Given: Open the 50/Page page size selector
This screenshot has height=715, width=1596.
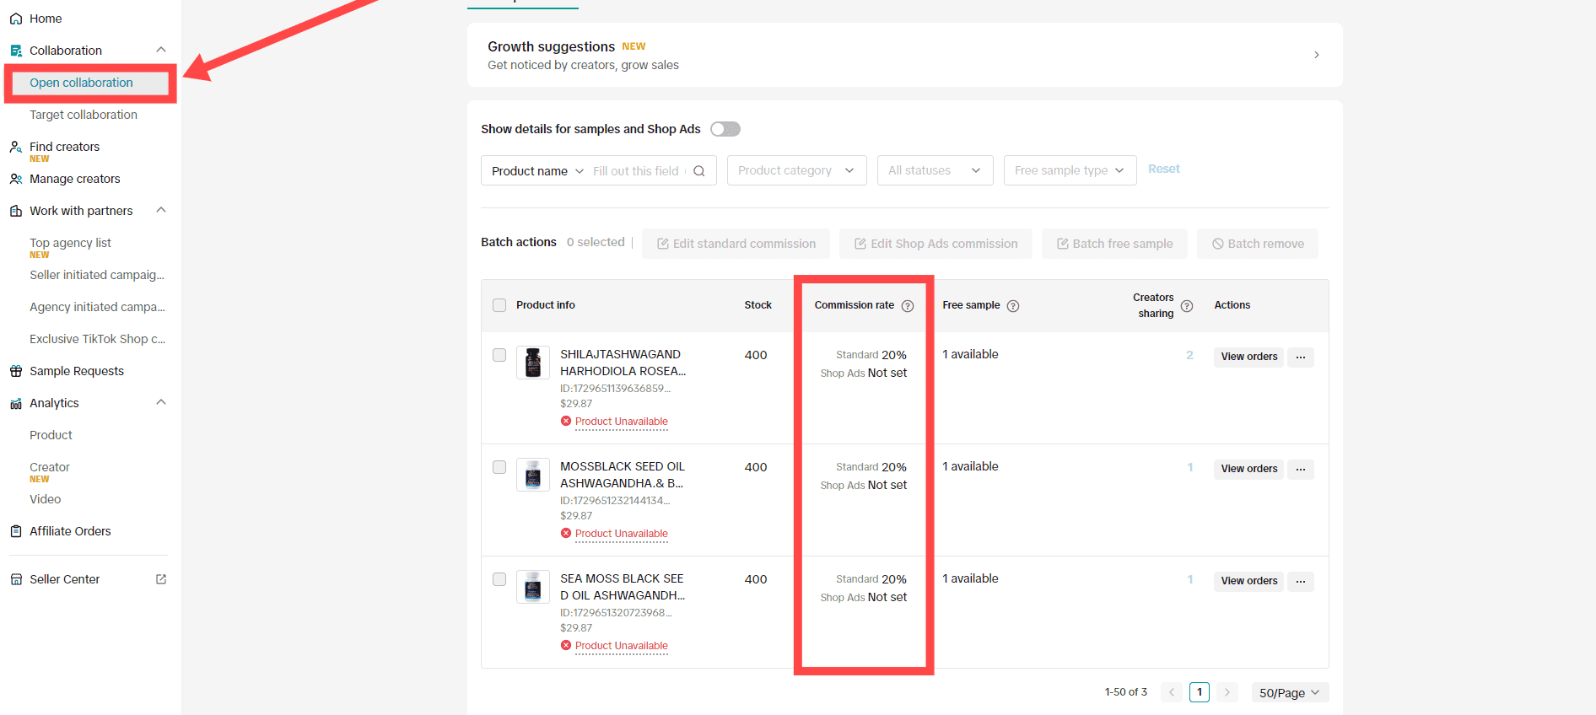Looking at the screenshot, I should pyautogui.click(x=1289, y=692).
